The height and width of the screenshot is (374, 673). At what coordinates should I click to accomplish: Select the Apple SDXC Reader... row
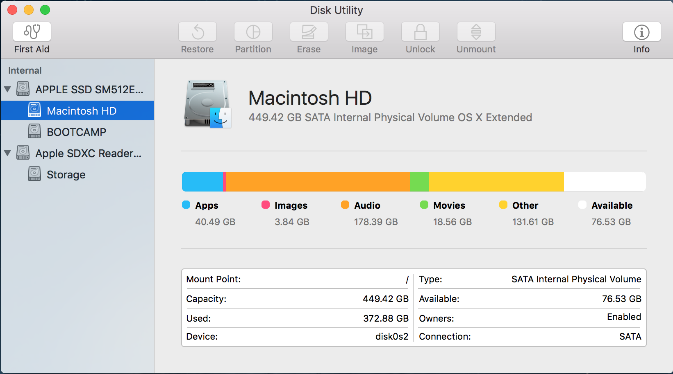77,153
